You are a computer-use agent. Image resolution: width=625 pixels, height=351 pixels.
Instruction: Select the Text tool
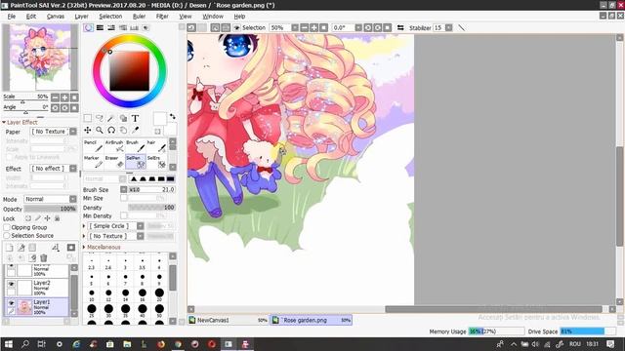click(135, 118)
